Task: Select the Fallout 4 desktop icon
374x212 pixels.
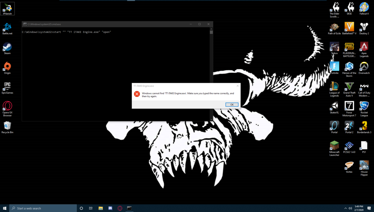Action: pos(364,9)
